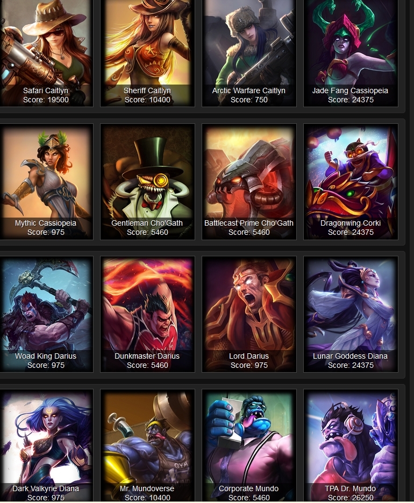Click the Gentleman Cho'Gath score label

coord(147,232)
